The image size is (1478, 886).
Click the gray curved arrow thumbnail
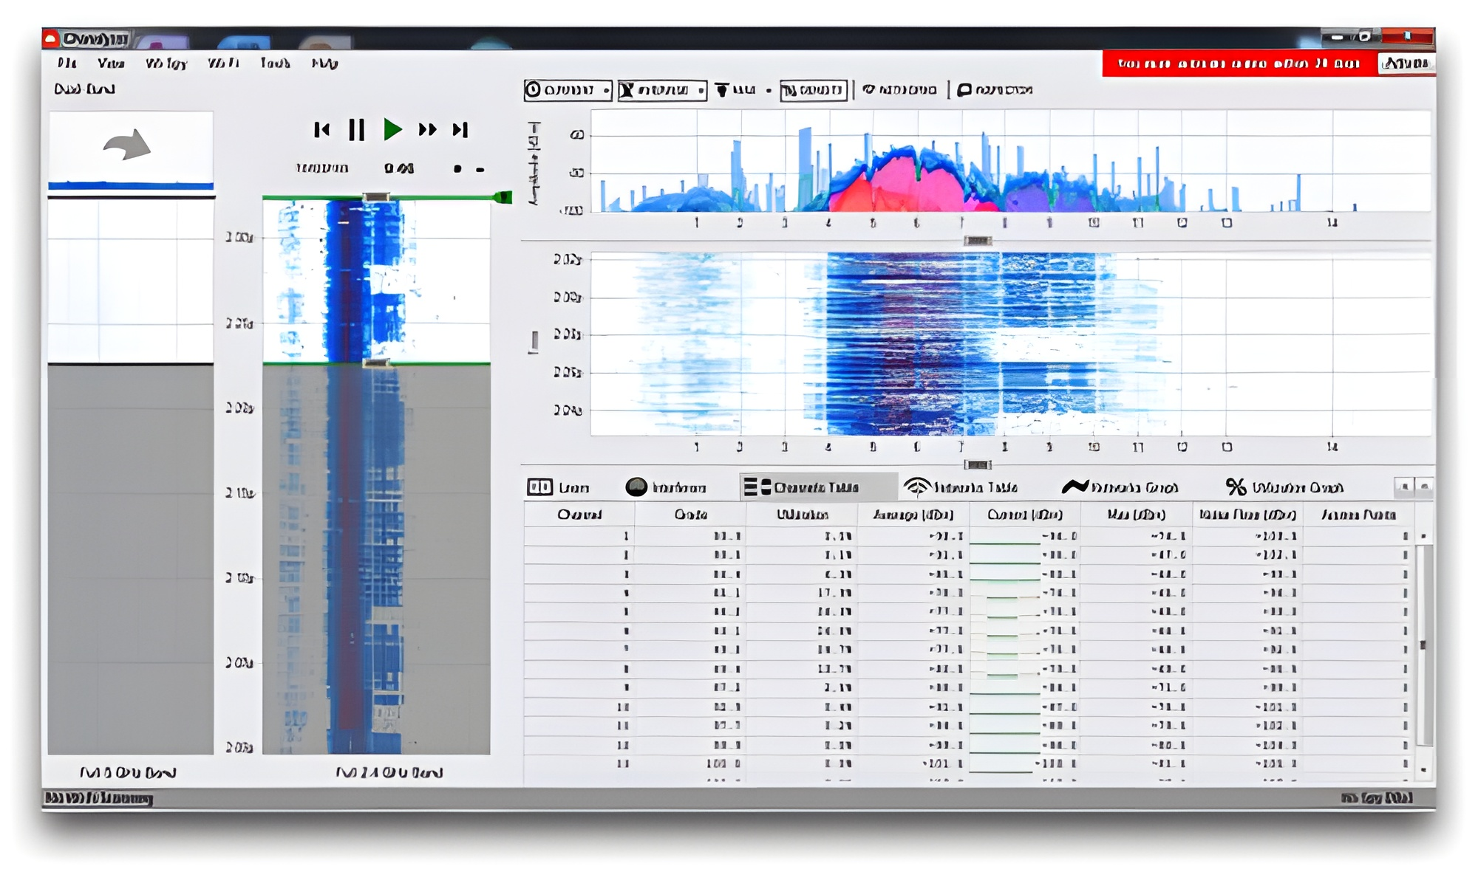click(127, 145)
